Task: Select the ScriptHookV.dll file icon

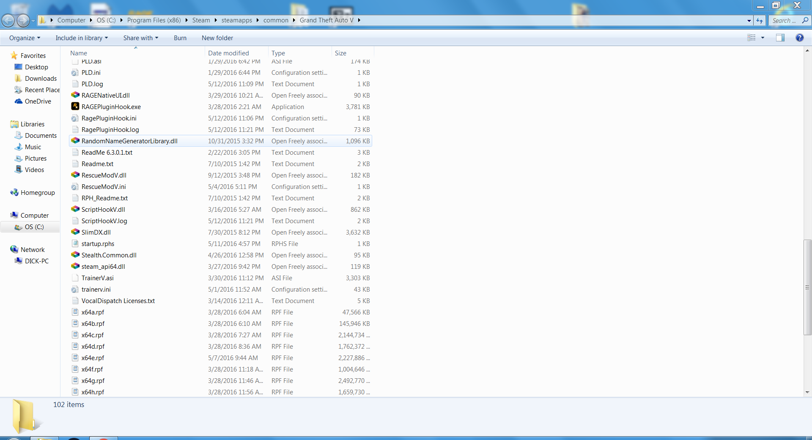Action: (75, 209)
